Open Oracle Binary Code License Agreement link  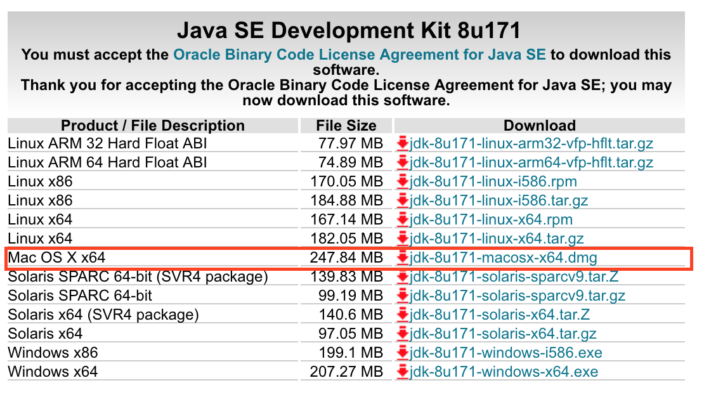(359, 55)
